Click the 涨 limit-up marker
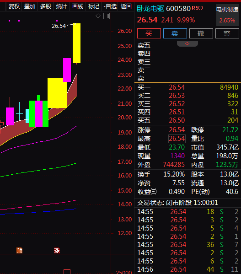 pyautogui.click(x=57, y=250)
